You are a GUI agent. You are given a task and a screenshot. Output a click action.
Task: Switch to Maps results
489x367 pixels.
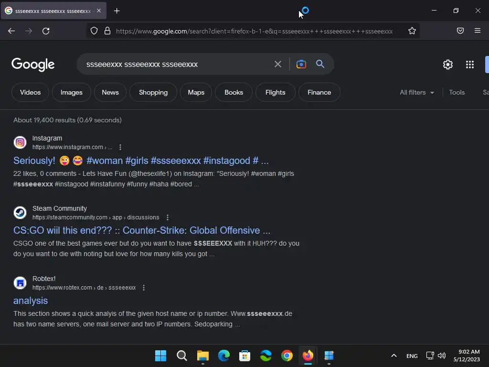click(196, 92)
